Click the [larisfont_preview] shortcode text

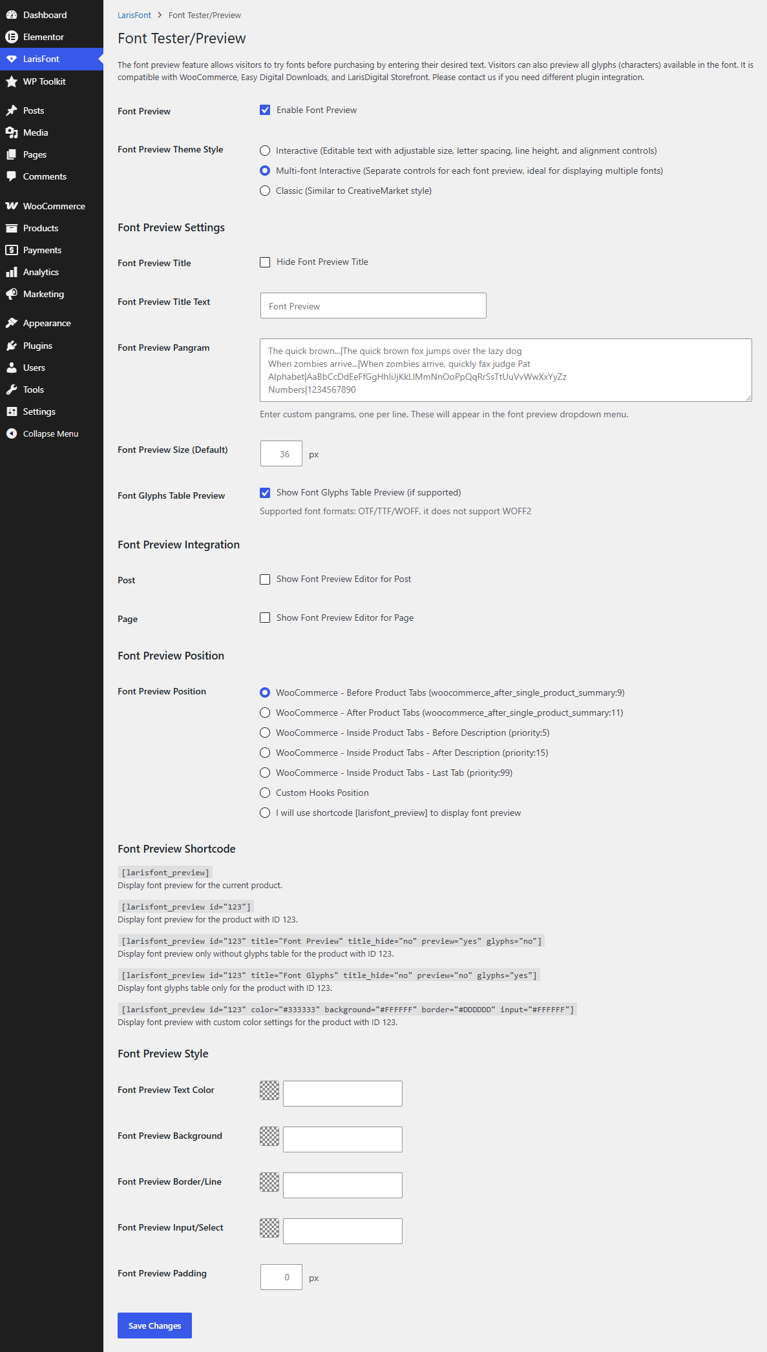(x=165, y=873)
